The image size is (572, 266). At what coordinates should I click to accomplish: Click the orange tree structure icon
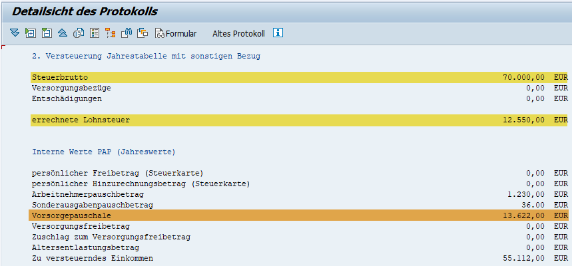[110, 33]
